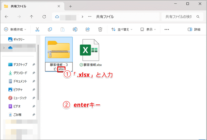
Task: Toggle the 詳細 details pane
Action: (x=194, y=29)
